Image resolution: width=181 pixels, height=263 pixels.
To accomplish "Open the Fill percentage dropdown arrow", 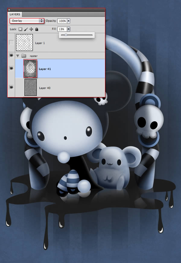I will coord(68,29).
